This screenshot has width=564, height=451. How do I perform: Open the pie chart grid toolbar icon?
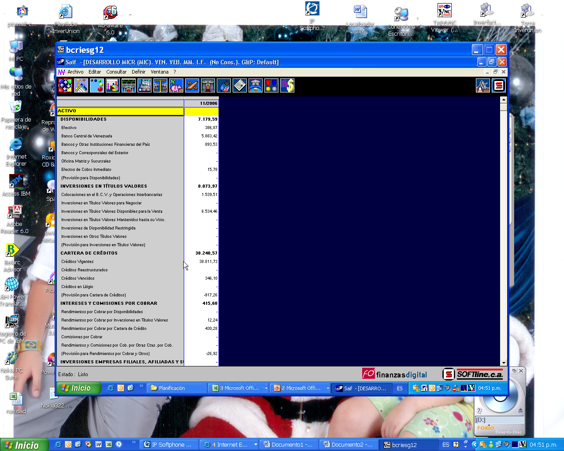point(113,85)
